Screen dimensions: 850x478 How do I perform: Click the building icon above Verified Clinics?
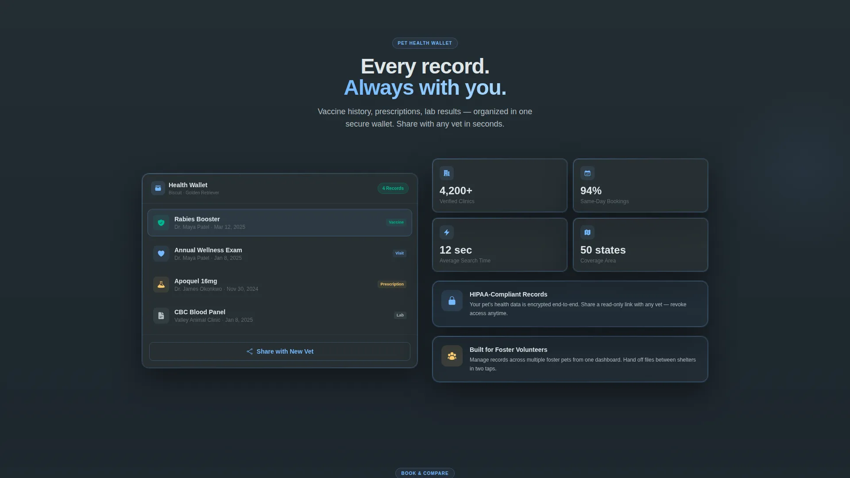447,173
